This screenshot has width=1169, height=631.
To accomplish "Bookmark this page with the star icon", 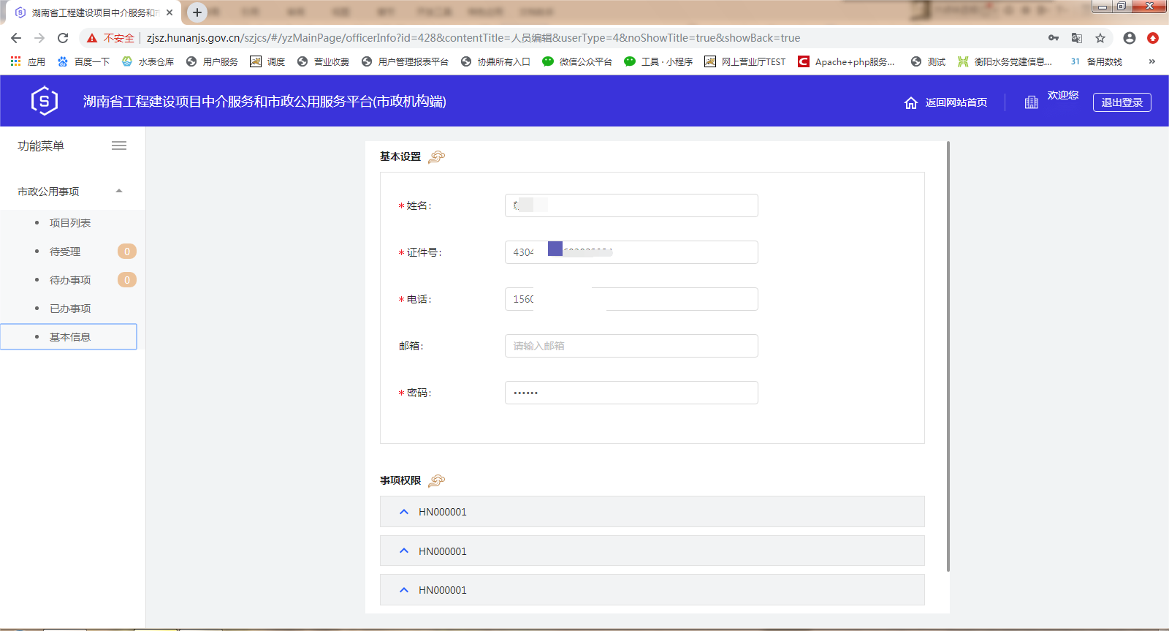I will pyautogui.click(x=1100, y=38).
